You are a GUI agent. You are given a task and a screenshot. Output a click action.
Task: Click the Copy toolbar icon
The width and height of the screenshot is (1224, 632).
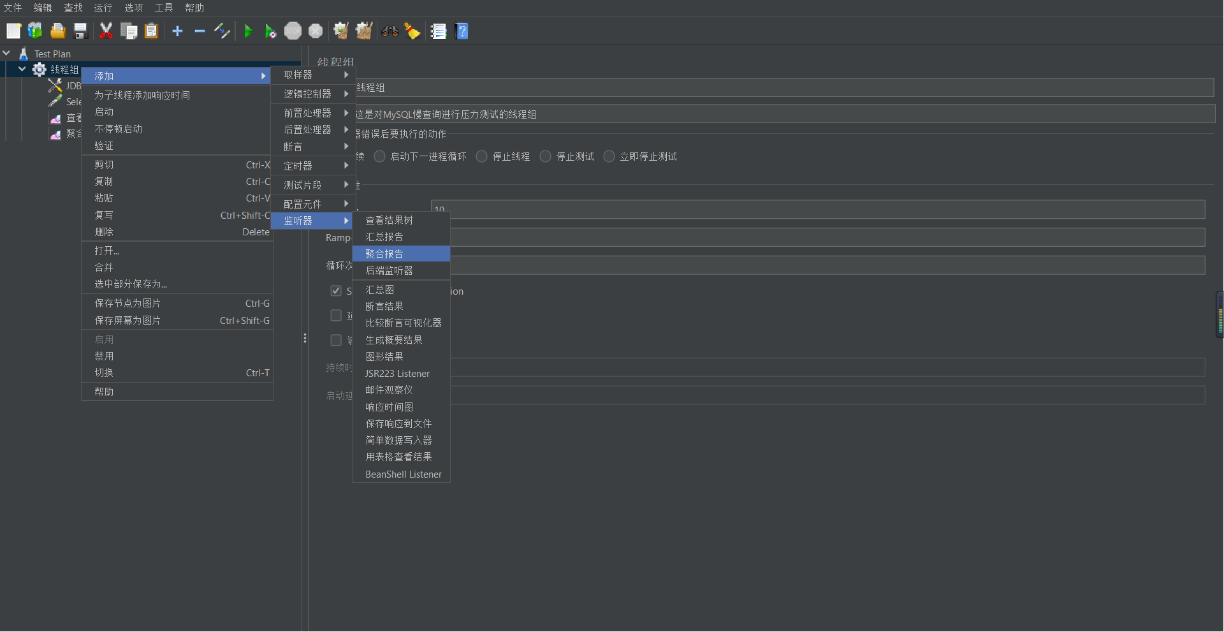(129, 31)
